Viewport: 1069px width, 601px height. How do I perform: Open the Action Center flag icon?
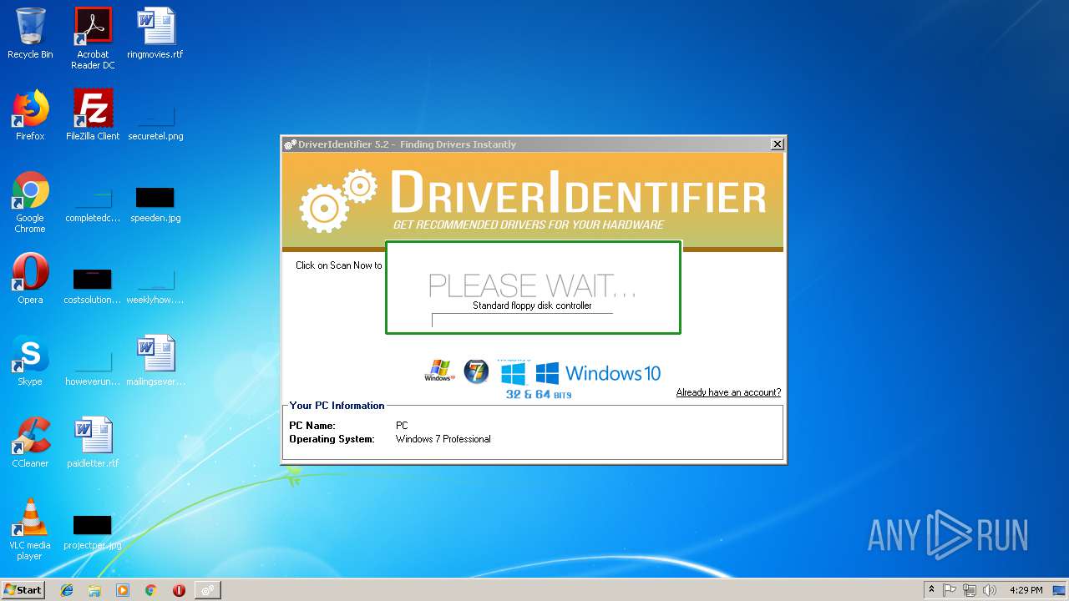point(950,590)
